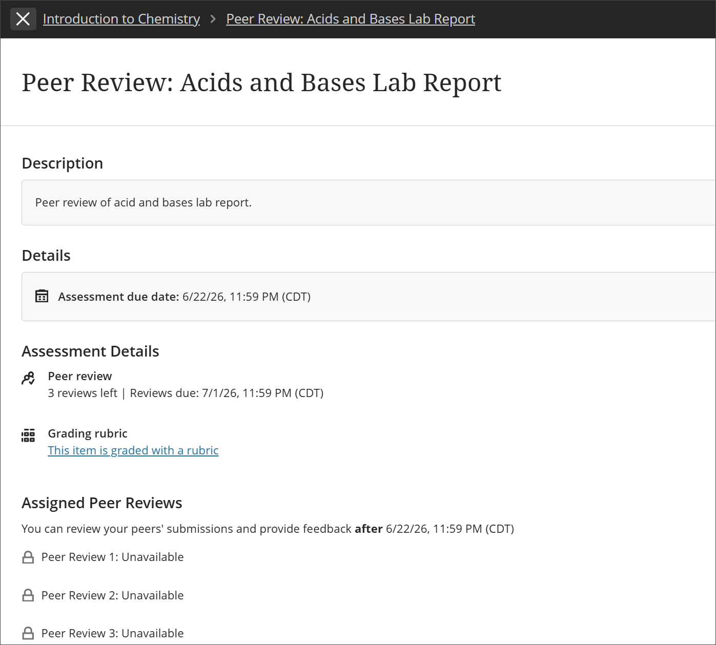Click the 'Details' heading
This screenshot has width=716, height=645.
pyautogui.click(x=46, y=256)
